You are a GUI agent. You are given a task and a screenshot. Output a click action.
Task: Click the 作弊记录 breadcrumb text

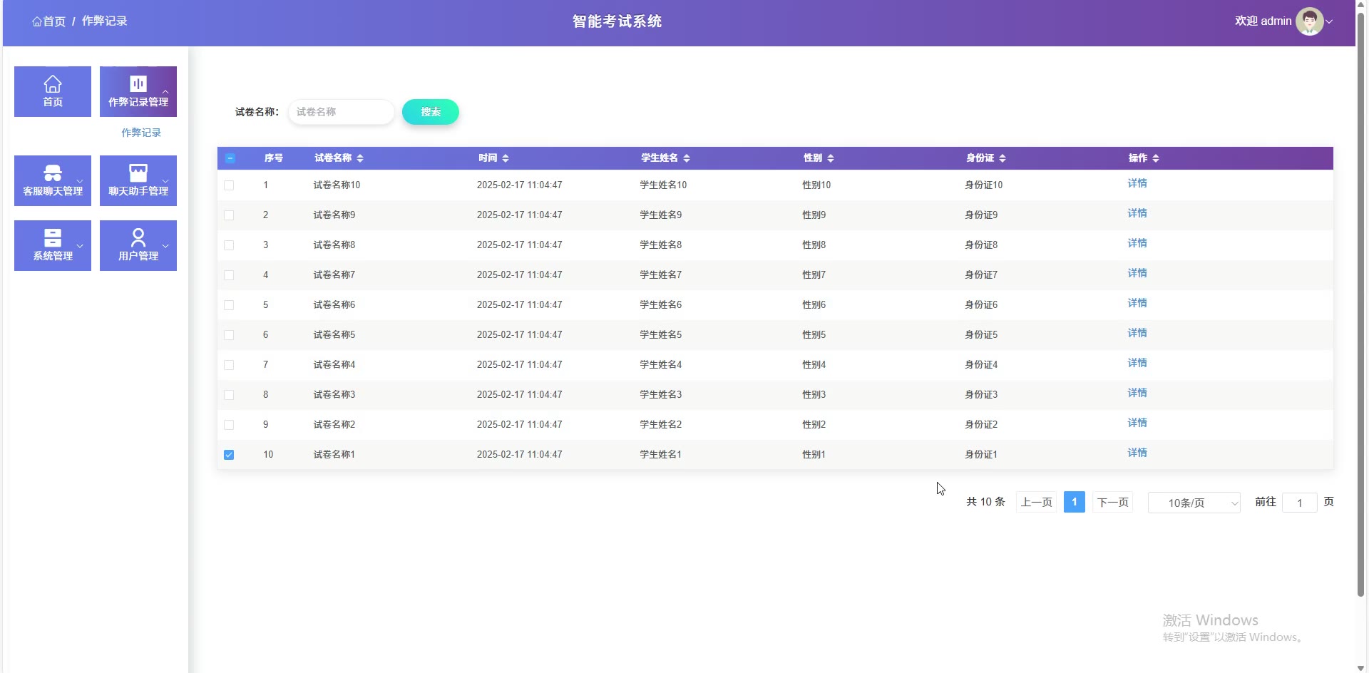(104, 21)
